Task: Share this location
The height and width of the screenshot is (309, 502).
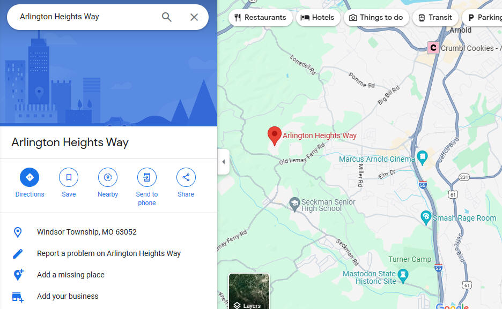Action: (x=186, y=177)
